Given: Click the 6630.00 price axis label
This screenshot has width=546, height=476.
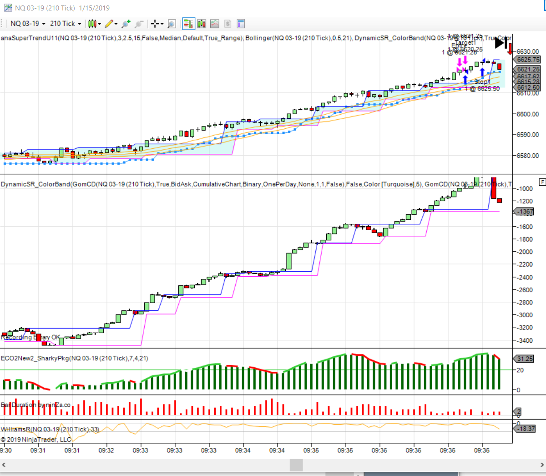Looking at the screenshot, I should [x=528, y=51].
